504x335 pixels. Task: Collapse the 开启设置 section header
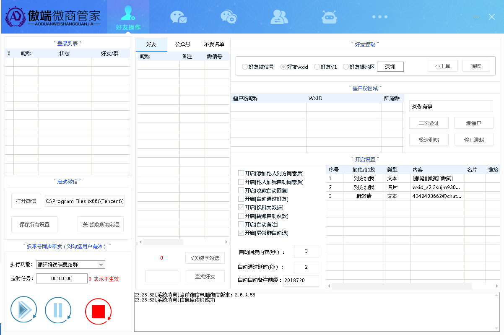coord(365,159)
